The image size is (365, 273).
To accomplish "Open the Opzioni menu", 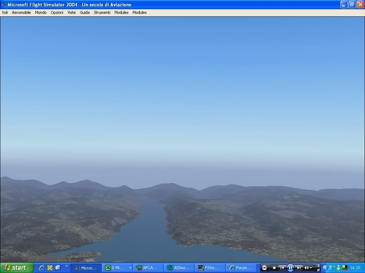I will click(x=57, y=13).
